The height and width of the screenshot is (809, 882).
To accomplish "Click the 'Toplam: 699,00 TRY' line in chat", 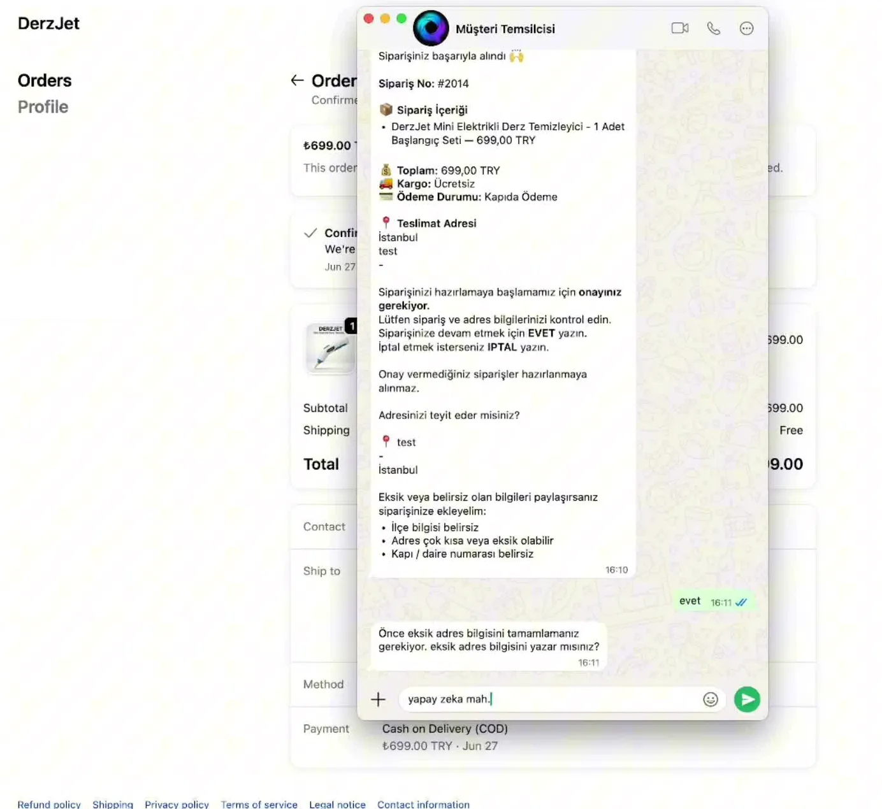I will point(448,170).
